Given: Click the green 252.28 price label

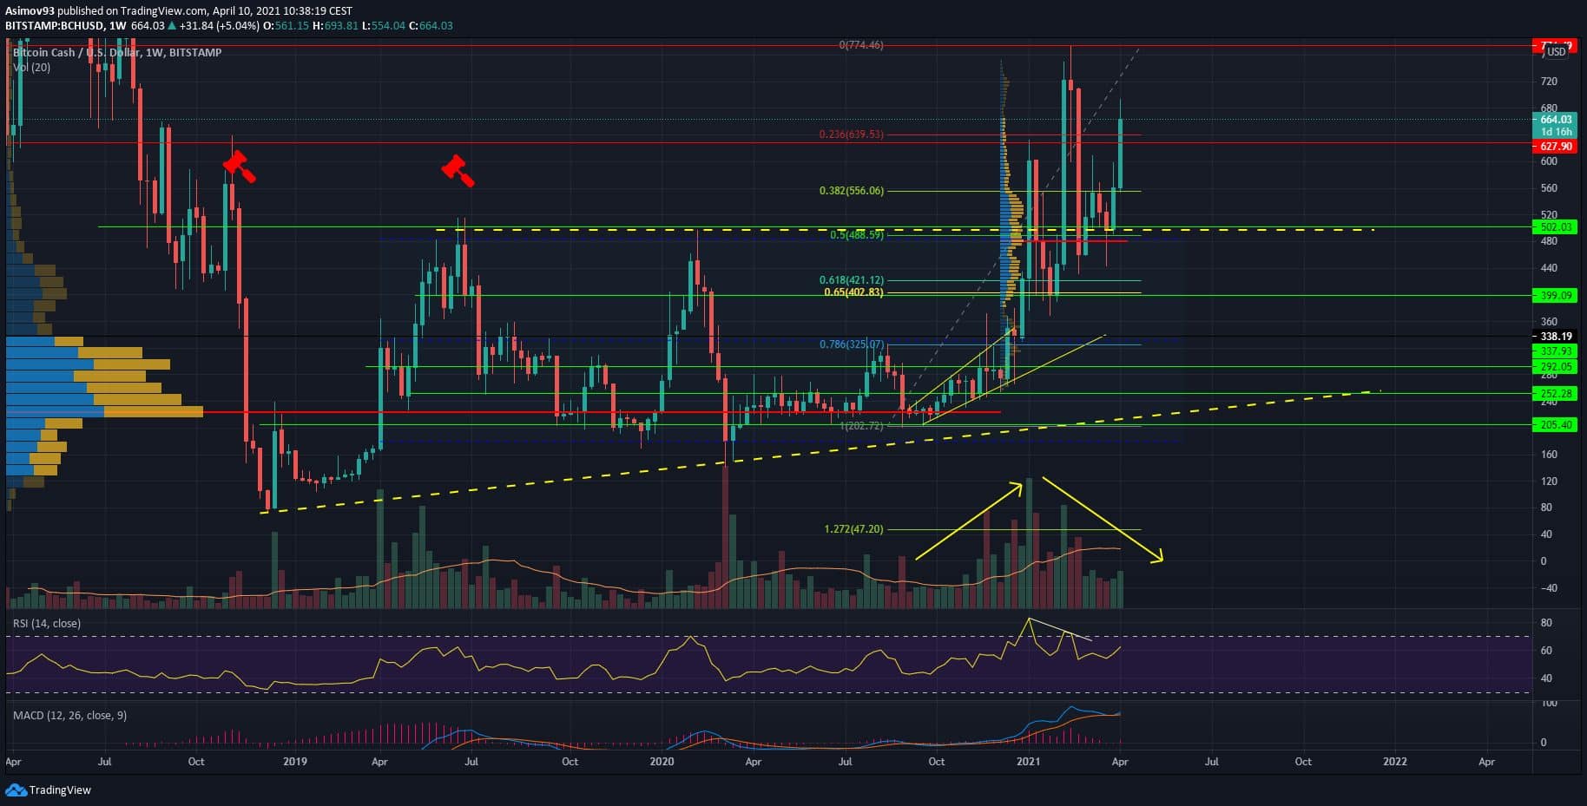Looking at the screenshot, I should [1555, 394].
